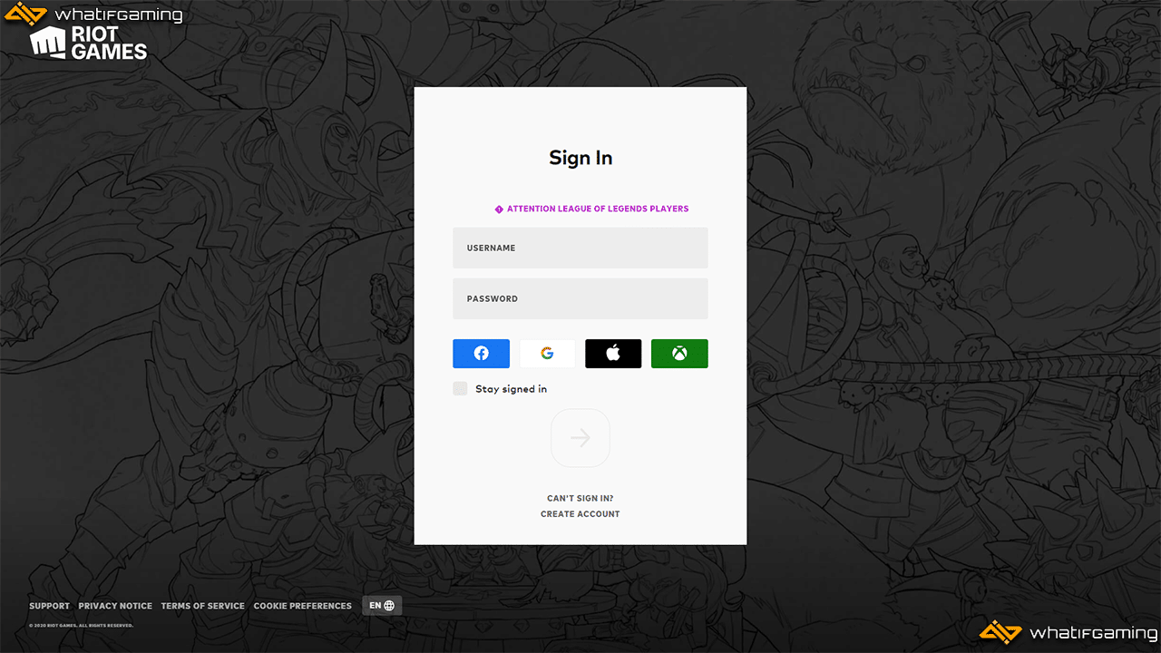Screen dimensions: 1161x653
Task: Enable the Stay signed in checkbox
Action: pos(460,388)
